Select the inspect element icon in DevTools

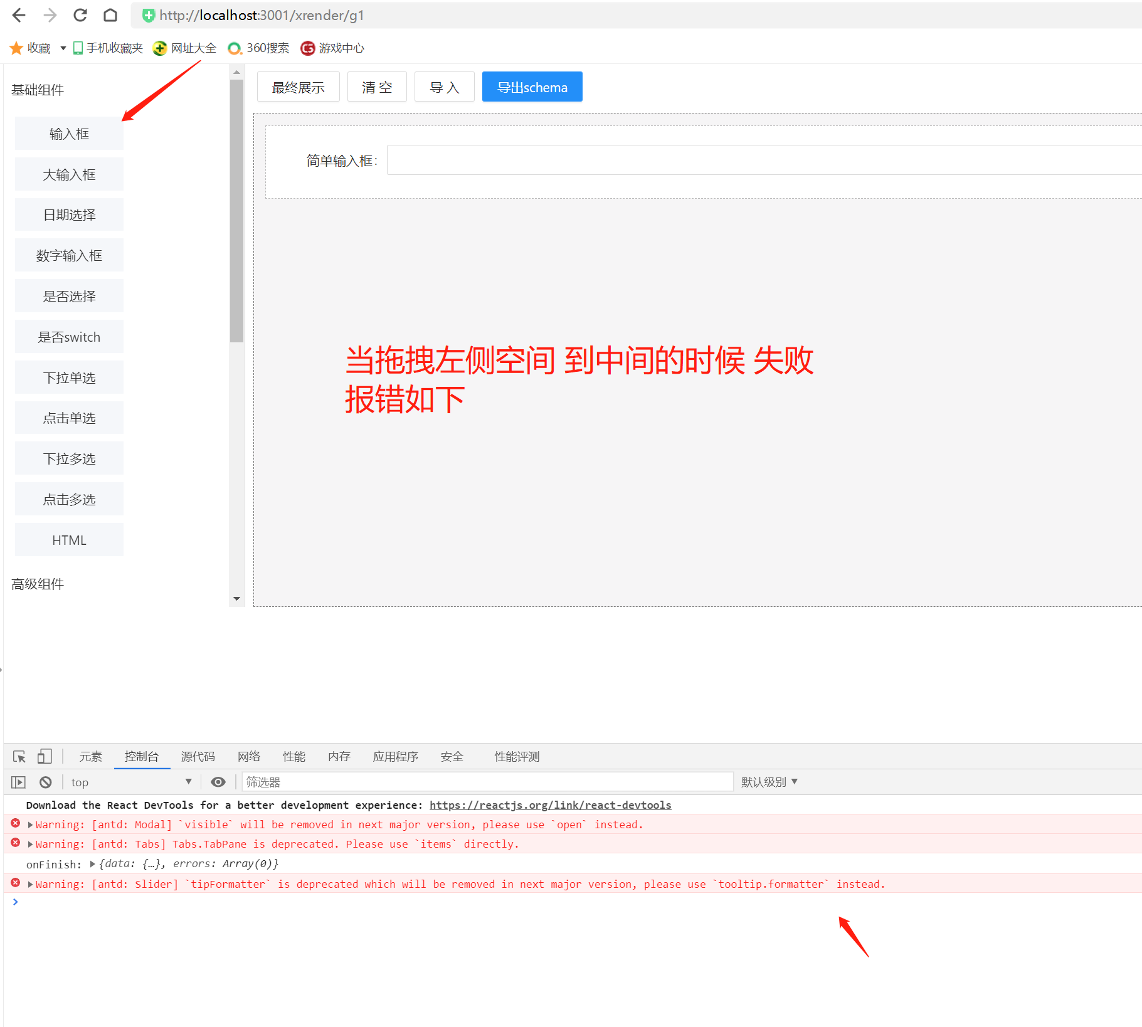[x=18, y=756]
